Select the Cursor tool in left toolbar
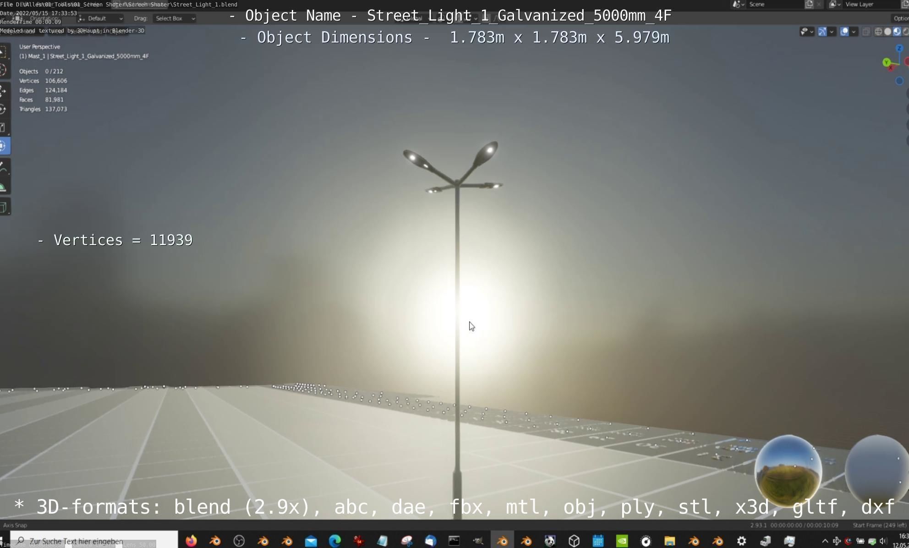The height and width of the screenshot is (548, 909). click(x=4, y=70)
